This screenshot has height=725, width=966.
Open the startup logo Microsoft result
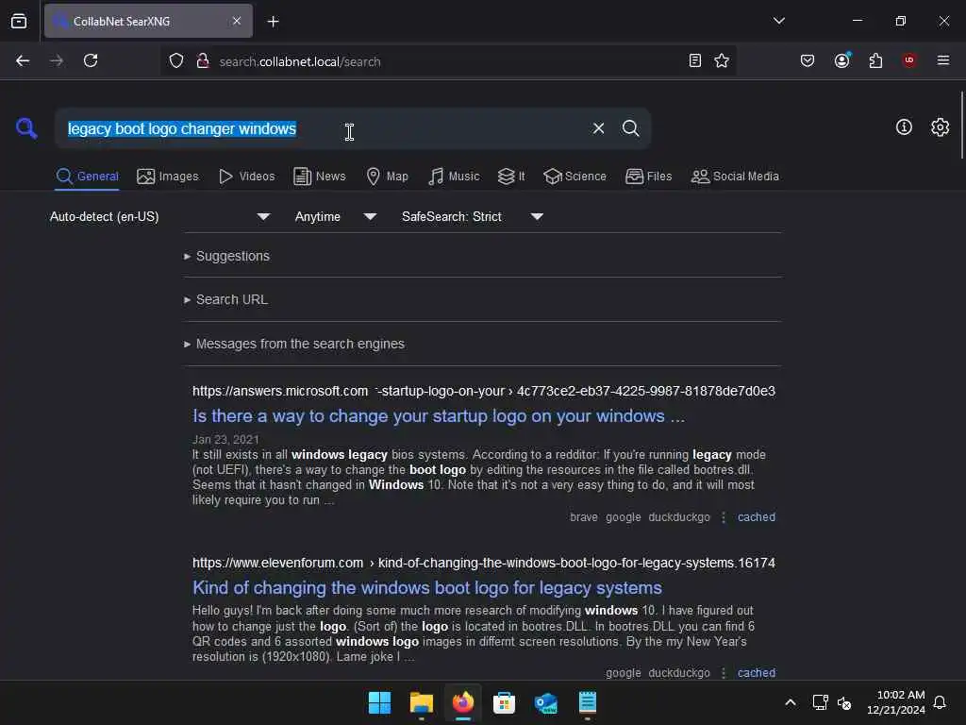(x=438, y=416)
